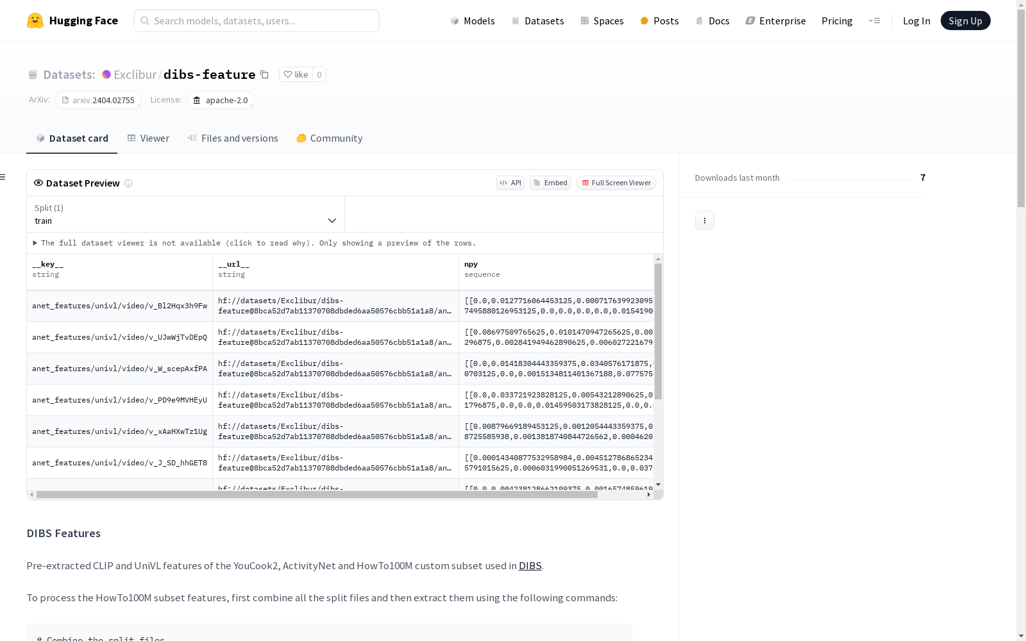
Task: Open the Excibur user profile link
Action: tap(135, 74)
